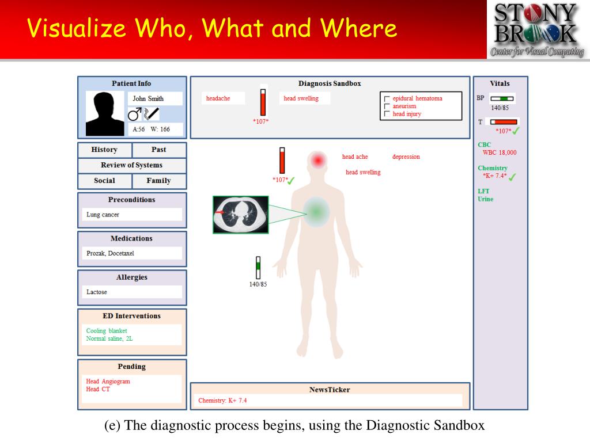Click the green blood pressure gauge near body
Image resolution: width=590 pixels, height=442 pixels.
pos(258,268)
